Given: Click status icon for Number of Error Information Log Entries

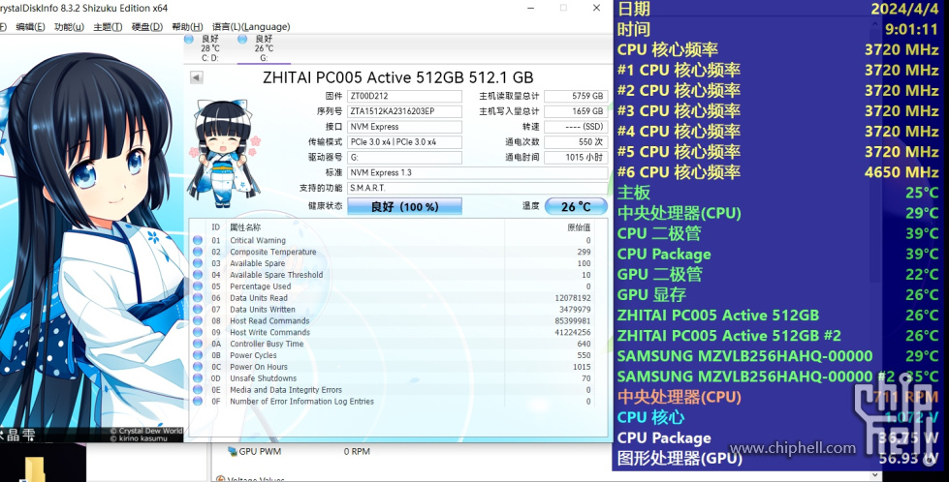Looking at the screenshot, I should [198, 401].
